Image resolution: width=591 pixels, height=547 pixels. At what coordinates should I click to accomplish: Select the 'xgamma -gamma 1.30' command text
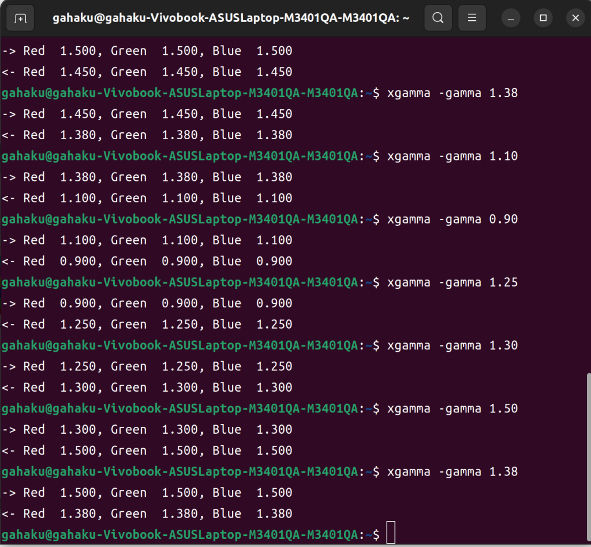452,345
